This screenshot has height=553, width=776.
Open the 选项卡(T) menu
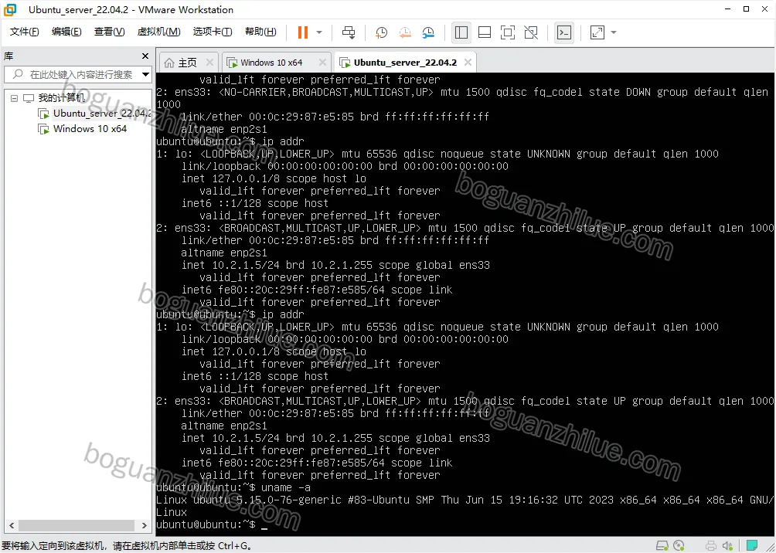(x=213, y=32)
